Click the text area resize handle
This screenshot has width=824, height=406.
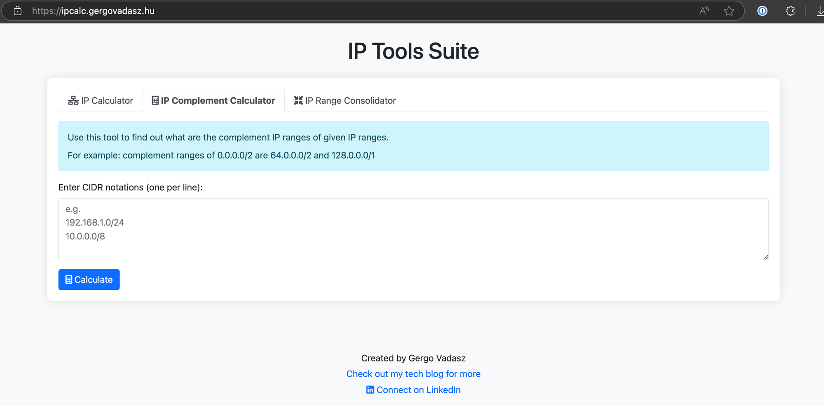(x=765, y=257)
